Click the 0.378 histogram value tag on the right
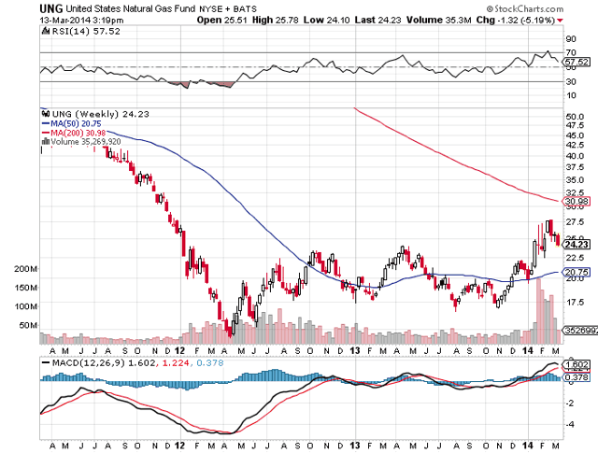 pyautogui.click(x=577, y=377)
